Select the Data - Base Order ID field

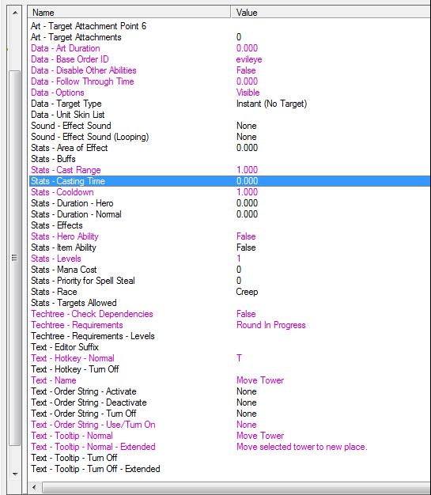click(229, 59)
